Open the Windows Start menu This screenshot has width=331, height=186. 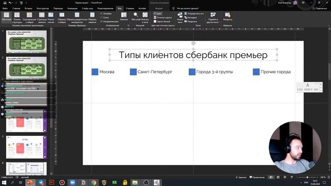click(4, 182)
